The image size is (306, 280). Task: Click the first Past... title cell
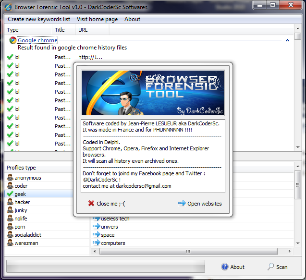tap(62, 57)
